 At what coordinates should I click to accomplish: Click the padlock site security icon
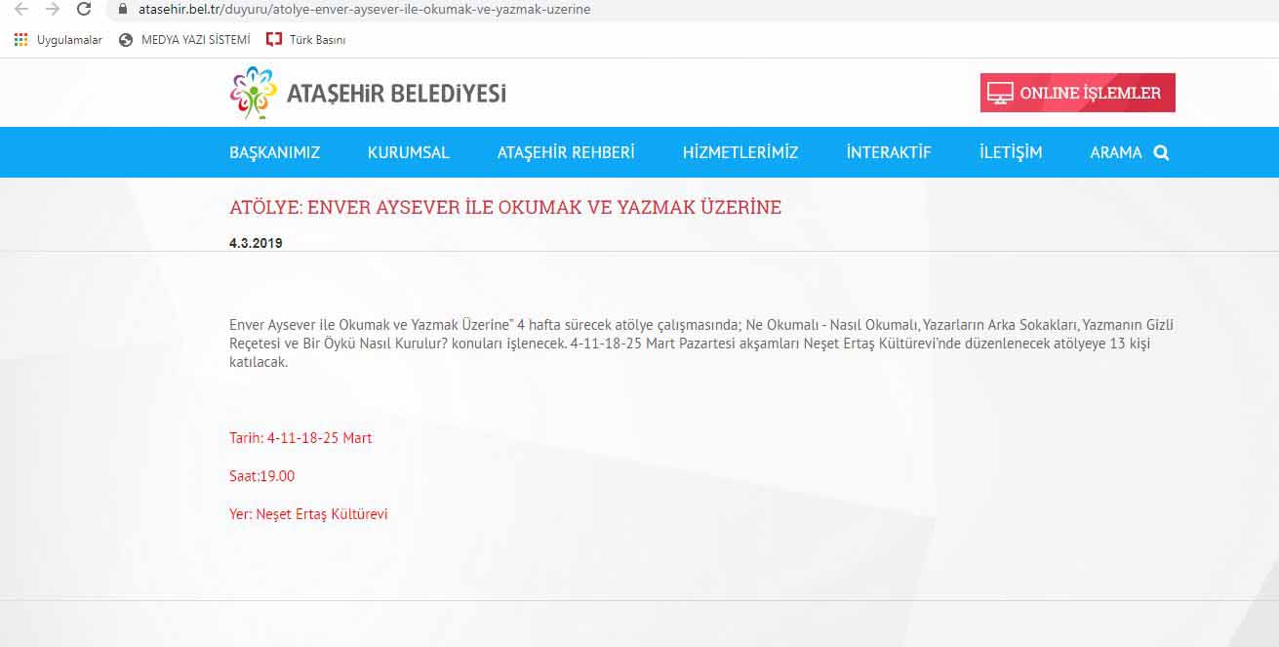(122, 9)
